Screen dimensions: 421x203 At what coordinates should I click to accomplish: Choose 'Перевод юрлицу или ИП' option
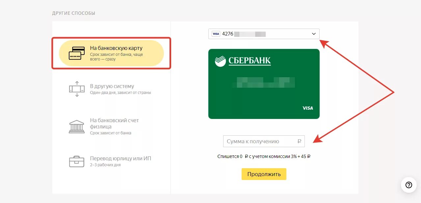(111, 161)
